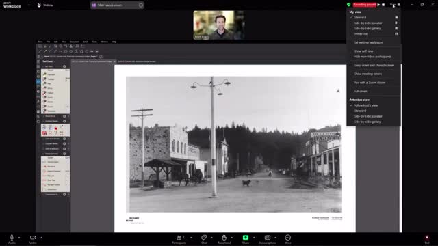Select Side-by-side: gallery under Attendee view

374,122
